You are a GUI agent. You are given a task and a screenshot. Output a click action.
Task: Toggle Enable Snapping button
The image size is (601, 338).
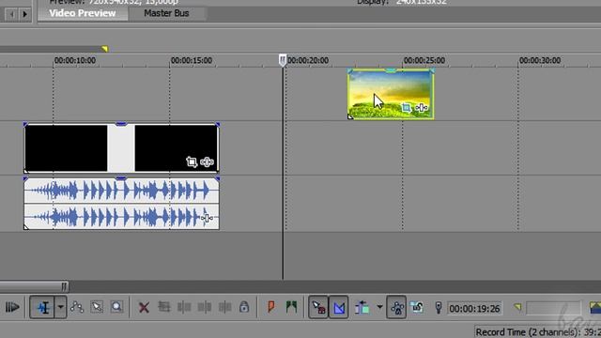(318, 307)
